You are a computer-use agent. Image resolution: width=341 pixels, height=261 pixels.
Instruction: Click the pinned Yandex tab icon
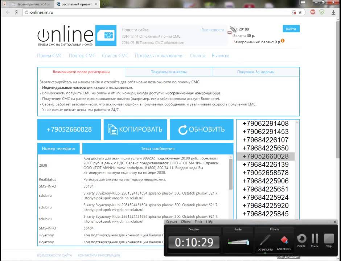click(5, 4)
